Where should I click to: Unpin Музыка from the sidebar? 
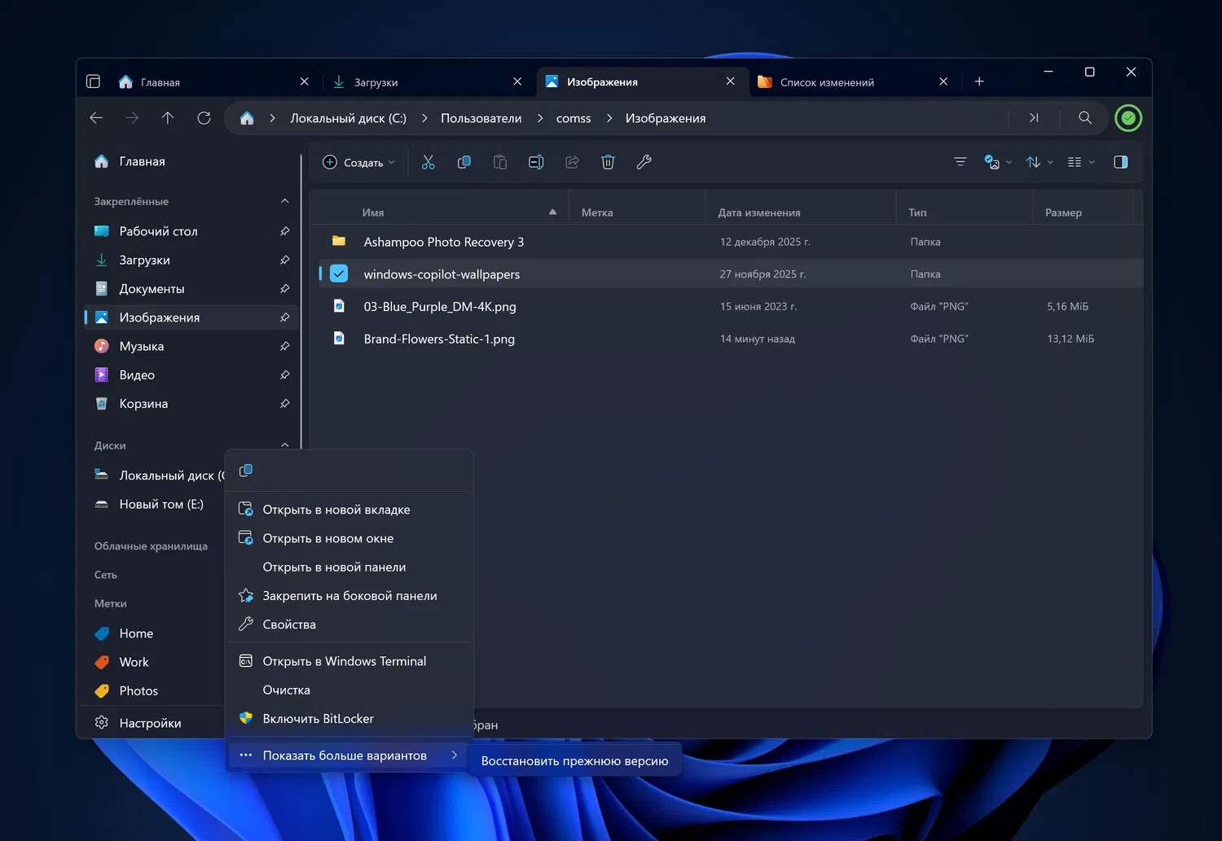(284, 346)
